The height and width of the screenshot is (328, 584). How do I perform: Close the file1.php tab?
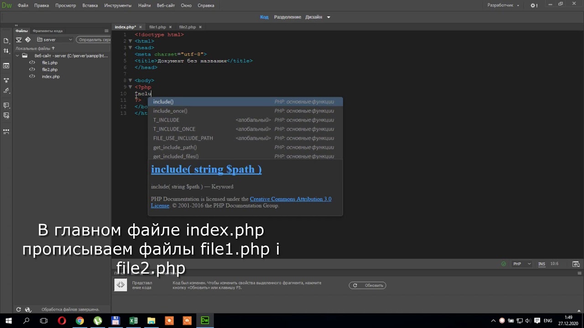coord(170,27)
